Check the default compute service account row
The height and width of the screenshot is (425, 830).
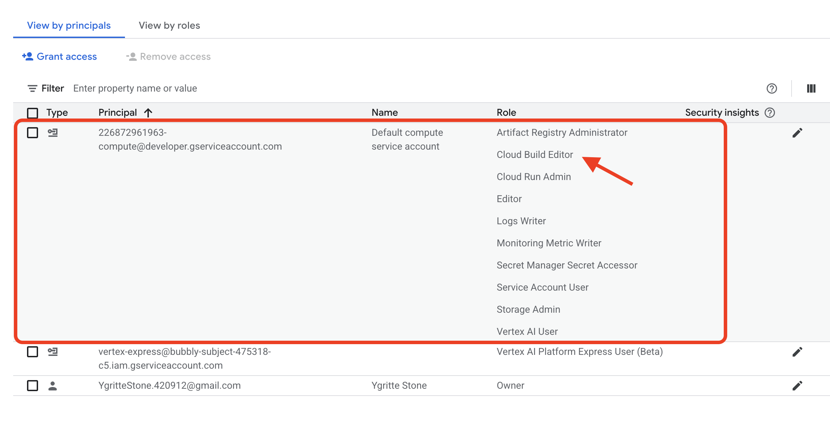point(33,133)
